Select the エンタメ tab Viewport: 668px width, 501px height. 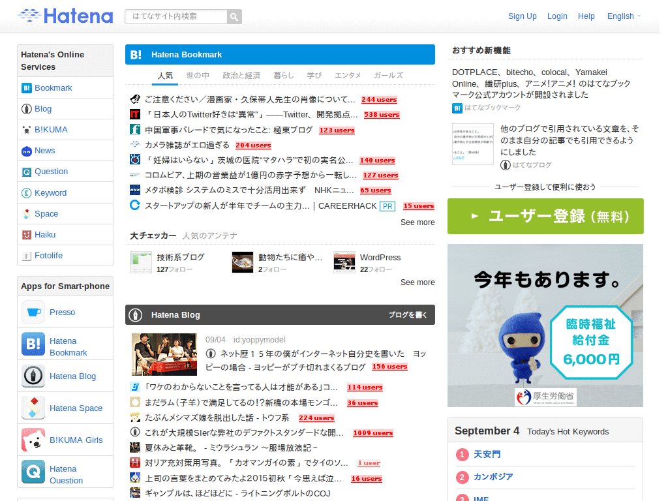(348, 76)
